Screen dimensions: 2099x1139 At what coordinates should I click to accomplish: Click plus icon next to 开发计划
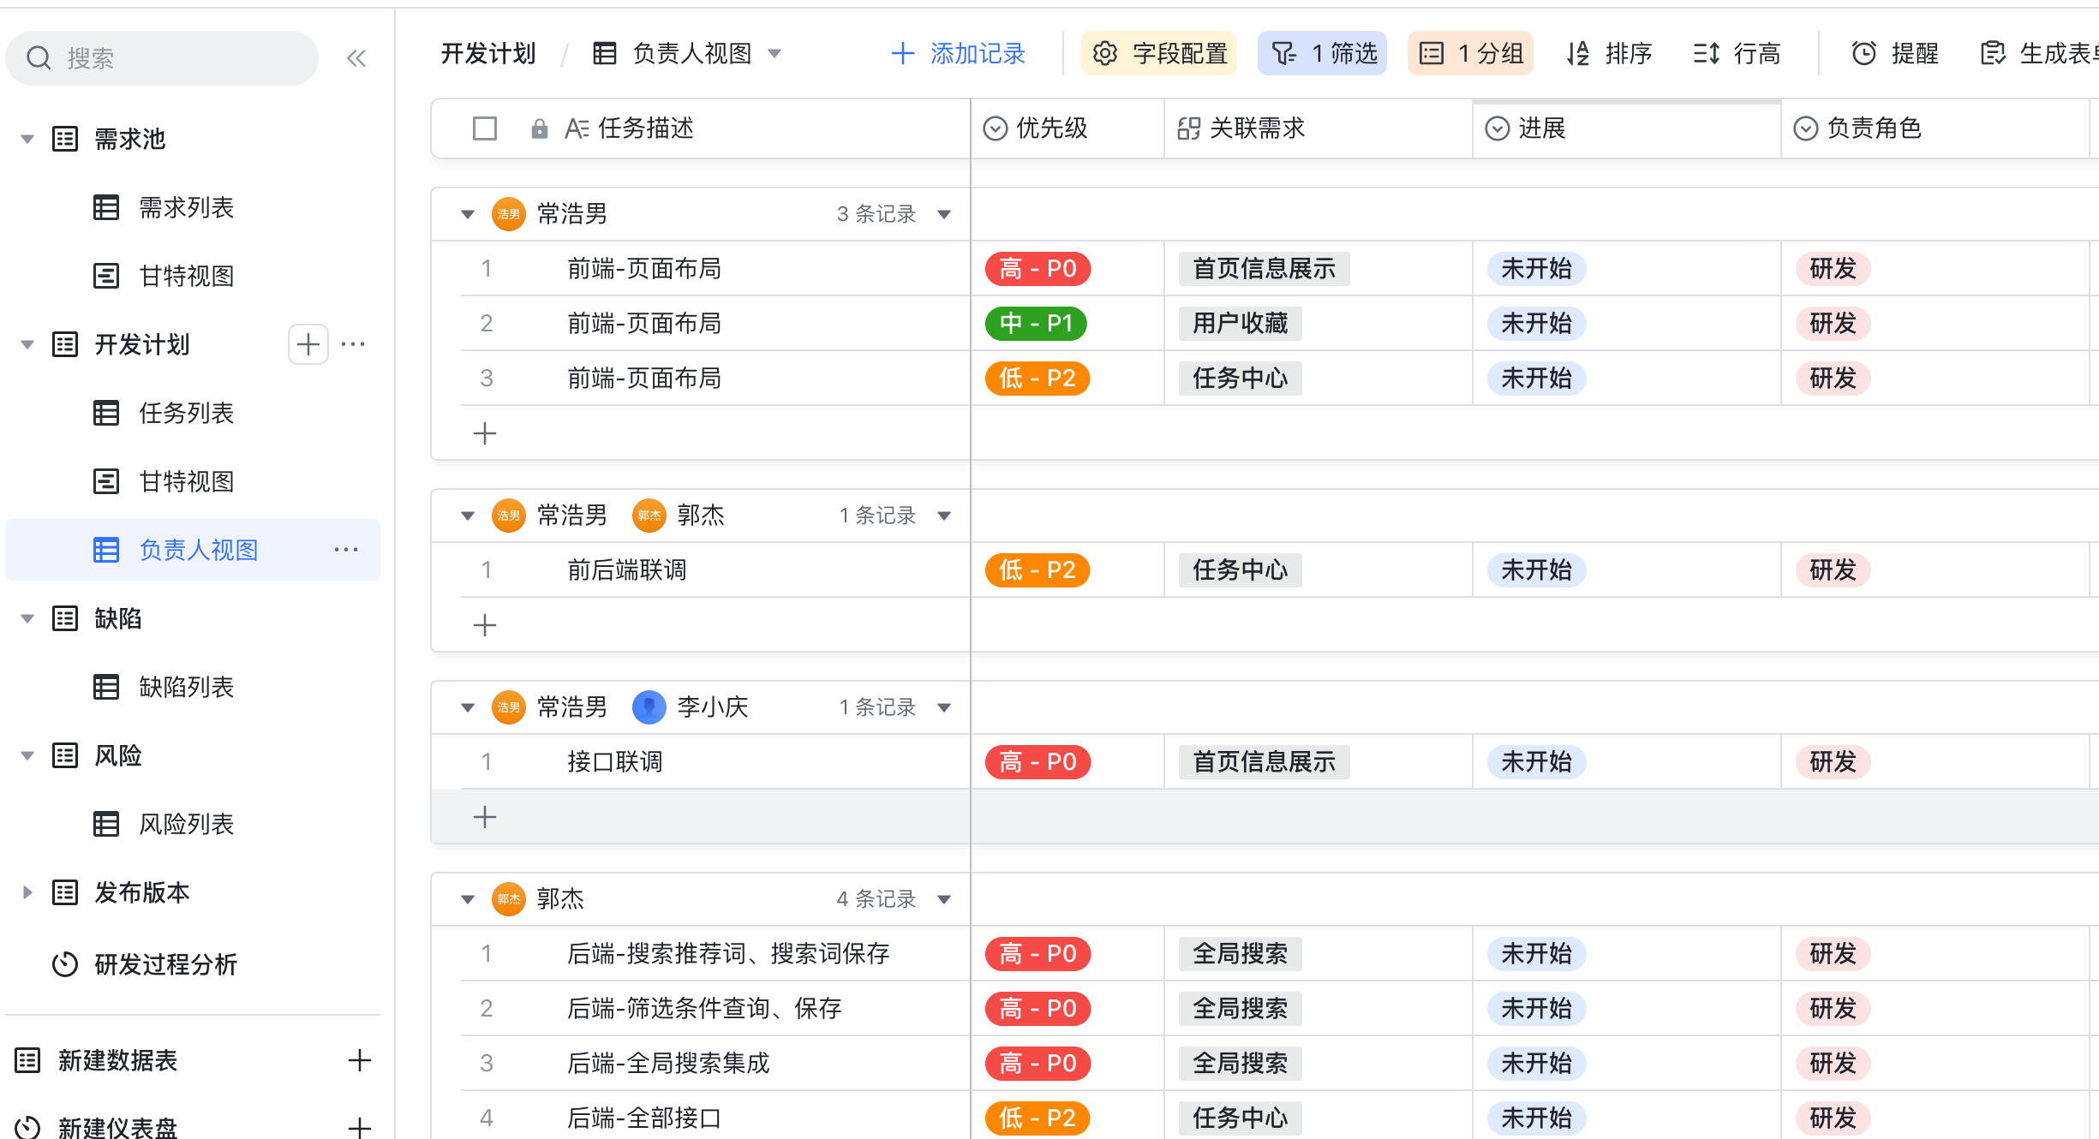(308, 344)
